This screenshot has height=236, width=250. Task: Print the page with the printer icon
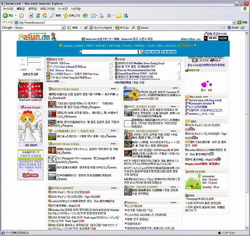[x=101, y=16]
